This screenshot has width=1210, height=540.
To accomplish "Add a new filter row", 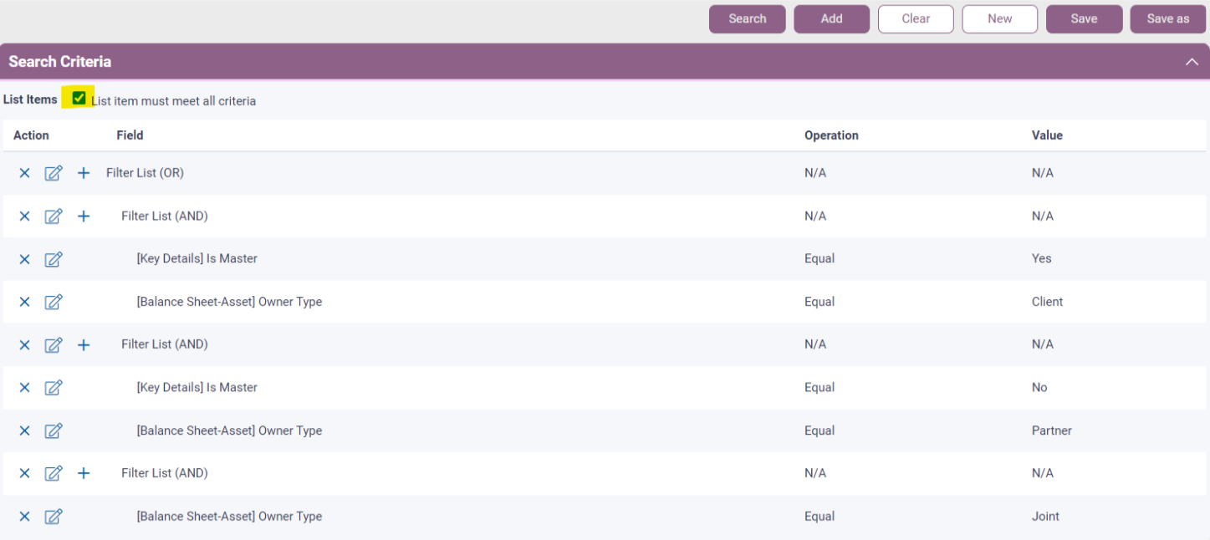I will 831,18.
